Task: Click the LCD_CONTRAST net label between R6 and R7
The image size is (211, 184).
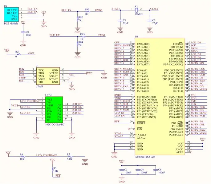Action: (47, 155)
